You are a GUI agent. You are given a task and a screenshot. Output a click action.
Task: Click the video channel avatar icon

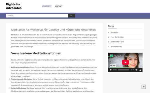[111, 56]
